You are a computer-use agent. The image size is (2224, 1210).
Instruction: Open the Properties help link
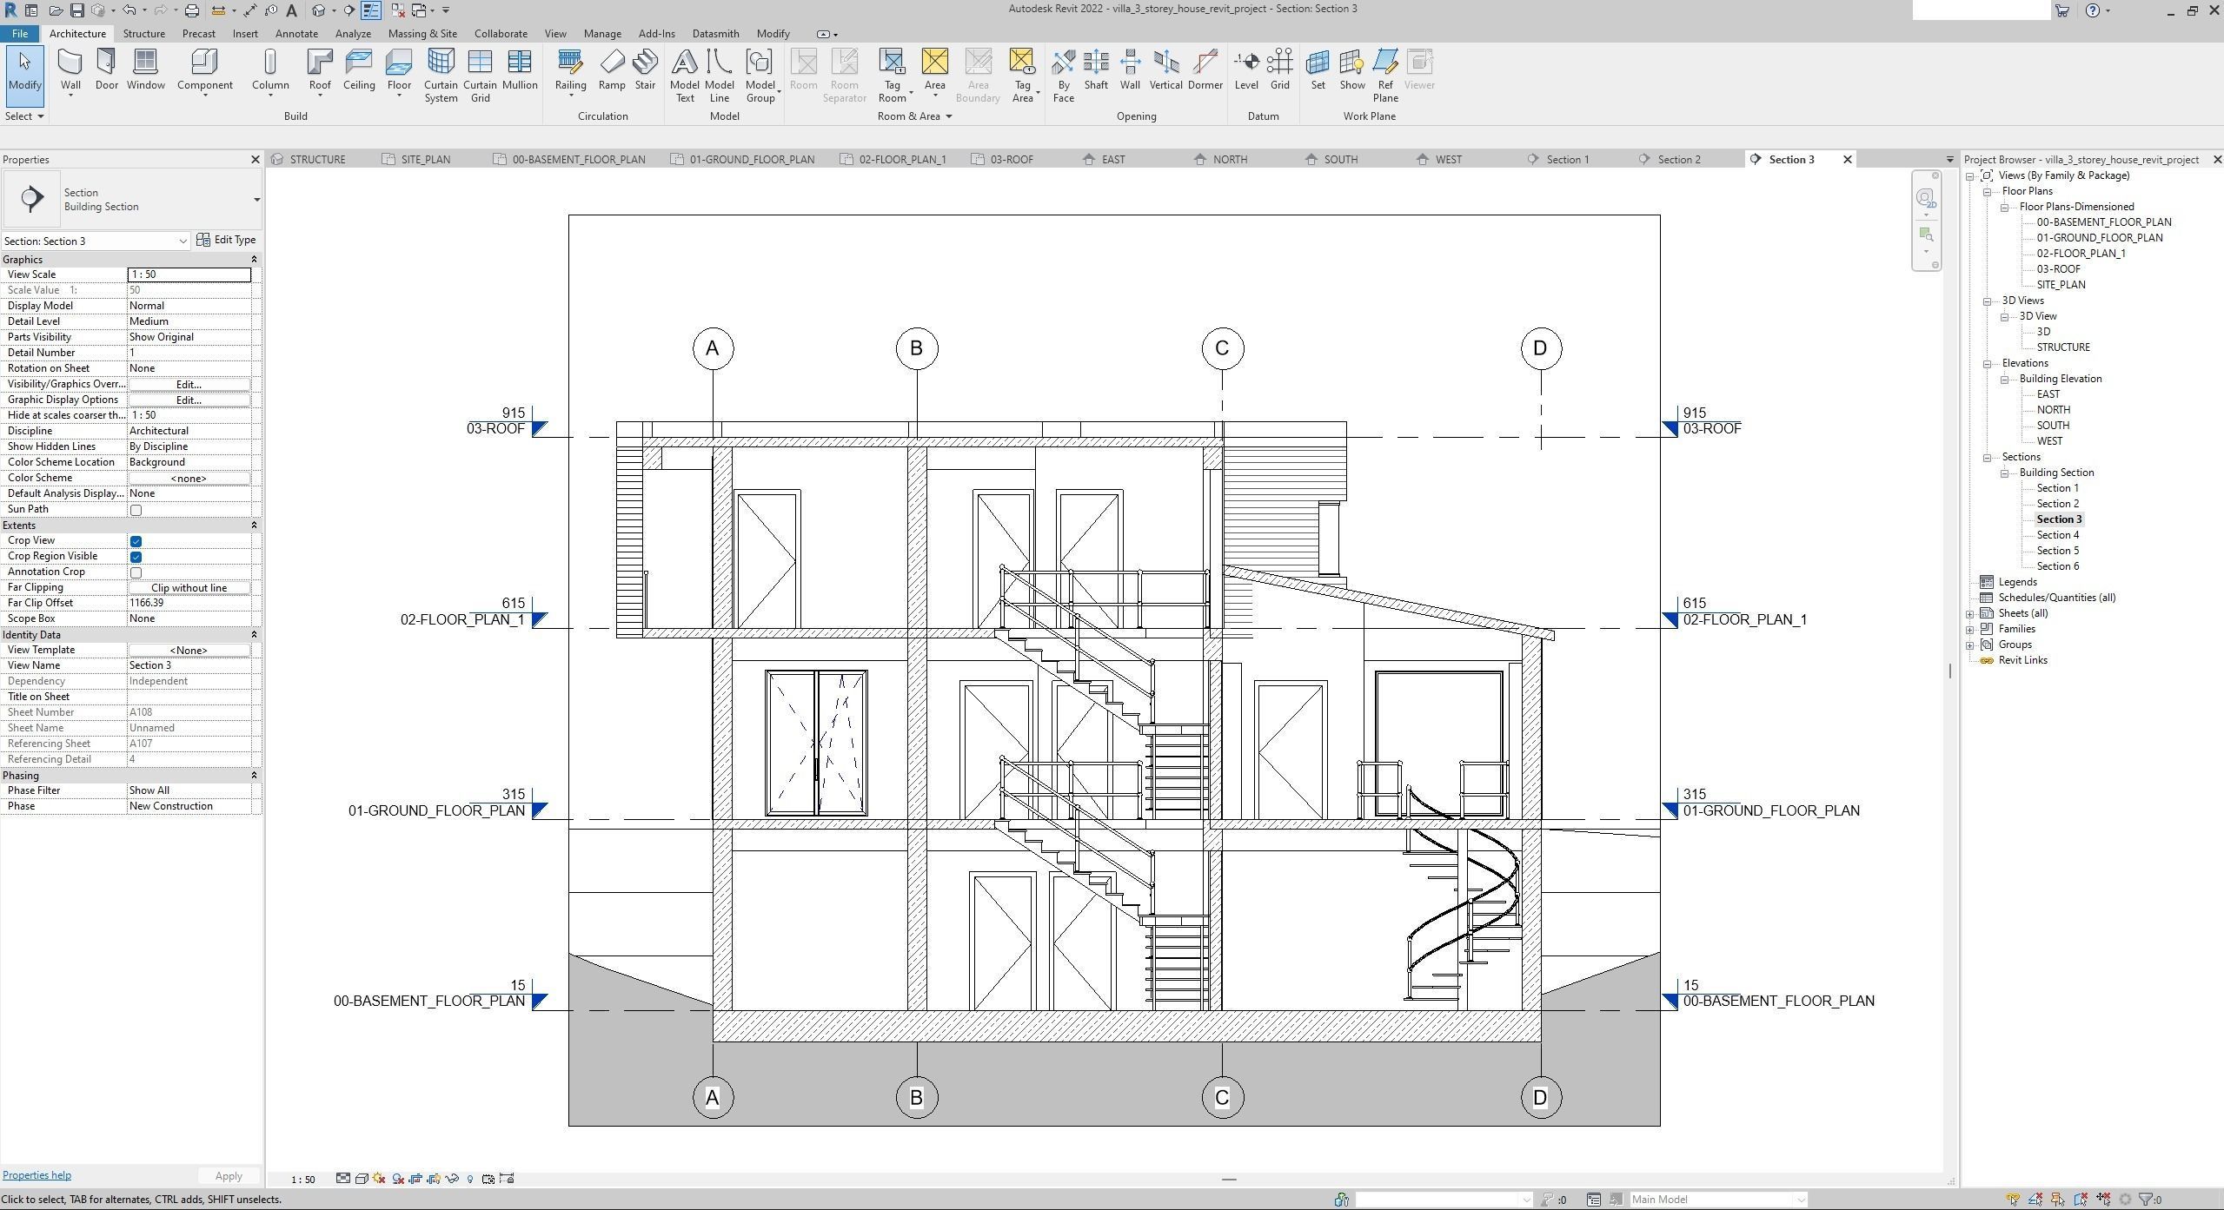point(37,1175)
